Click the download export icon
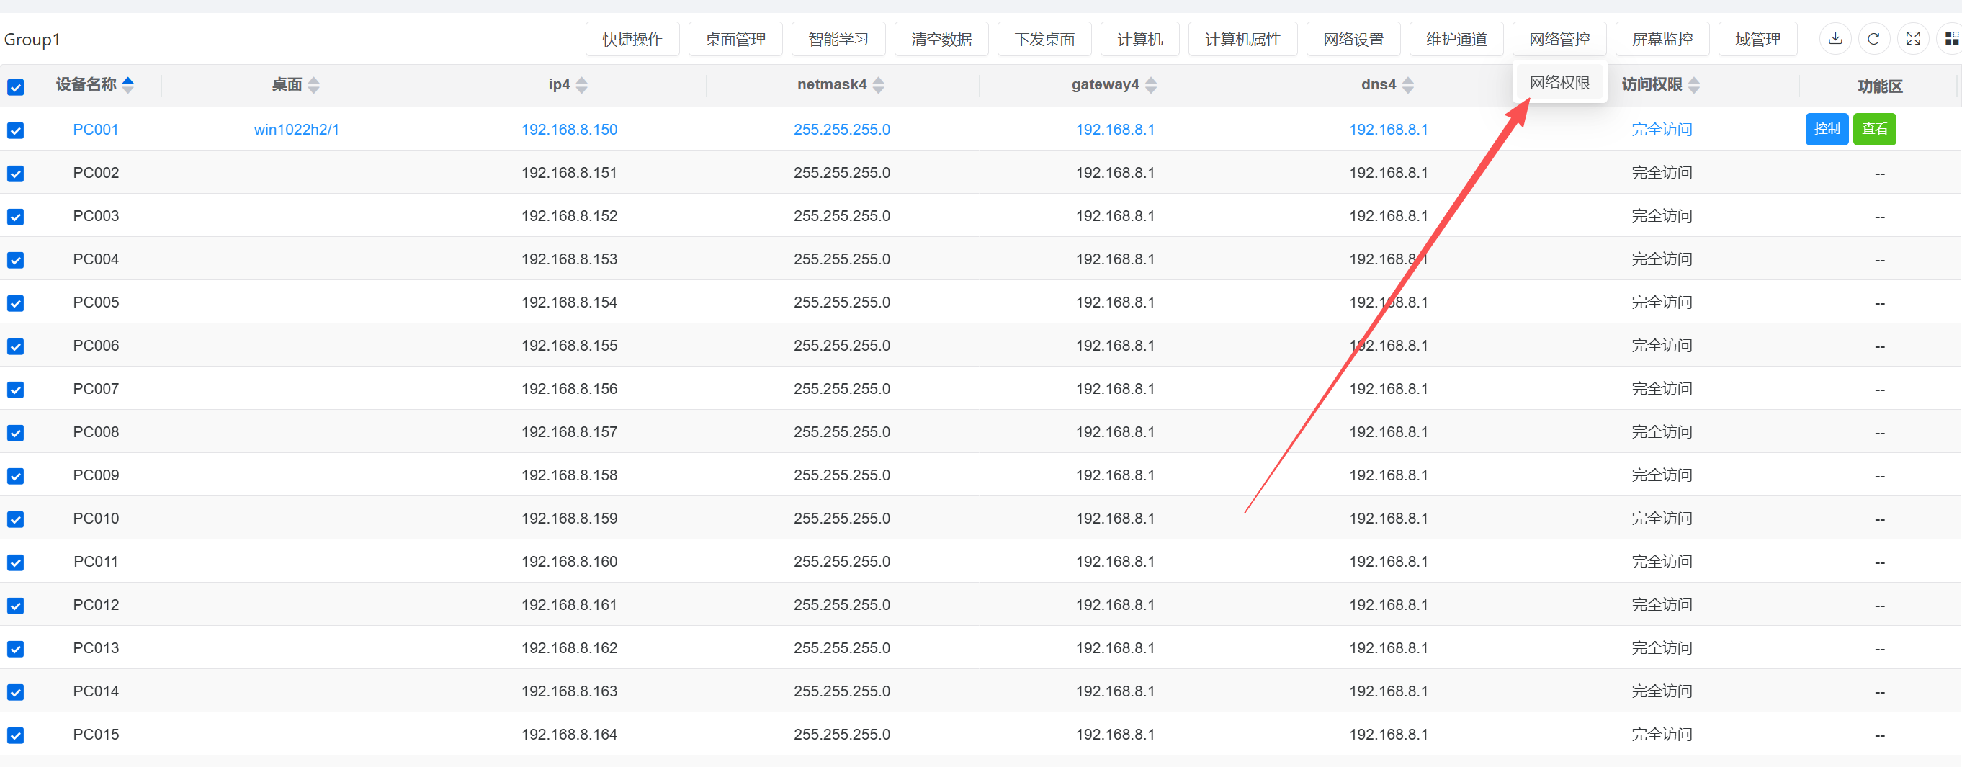The image size is (1962, 767). [x=1835, y=39]
